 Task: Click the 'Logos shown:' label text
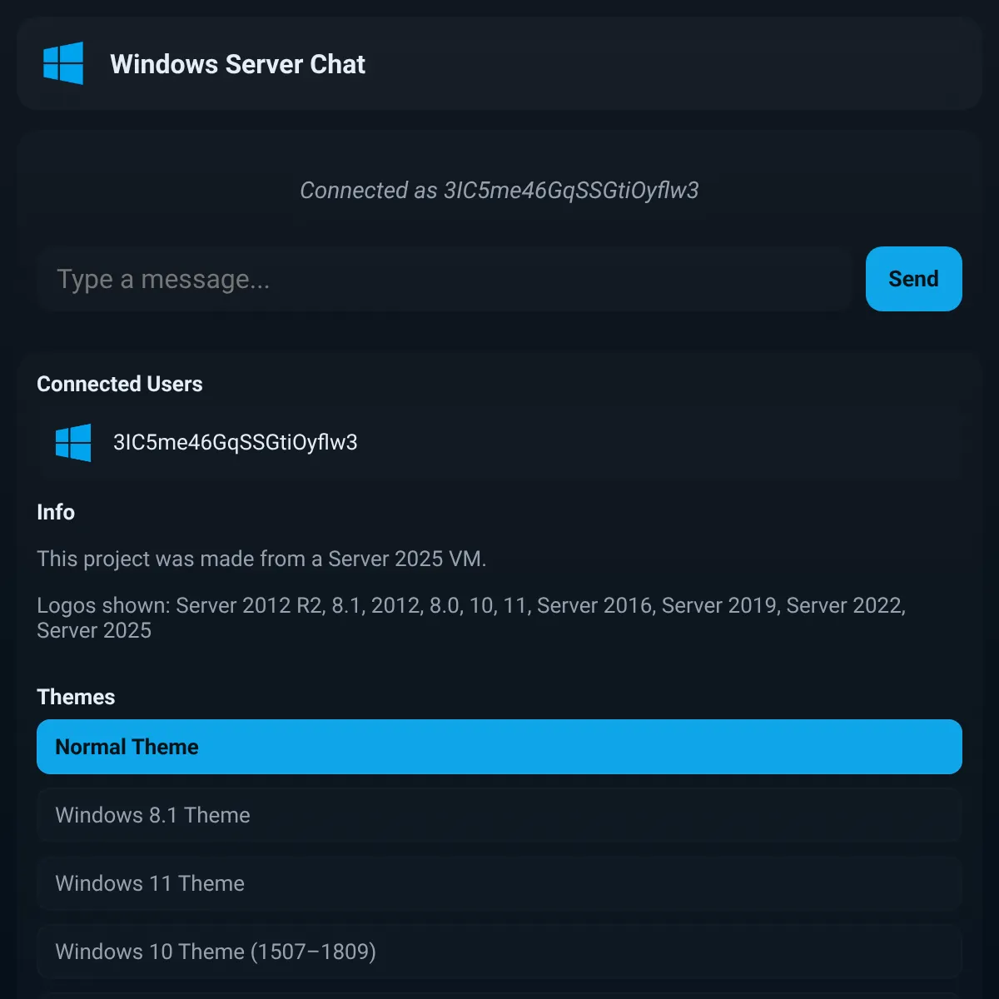point(103,605)
